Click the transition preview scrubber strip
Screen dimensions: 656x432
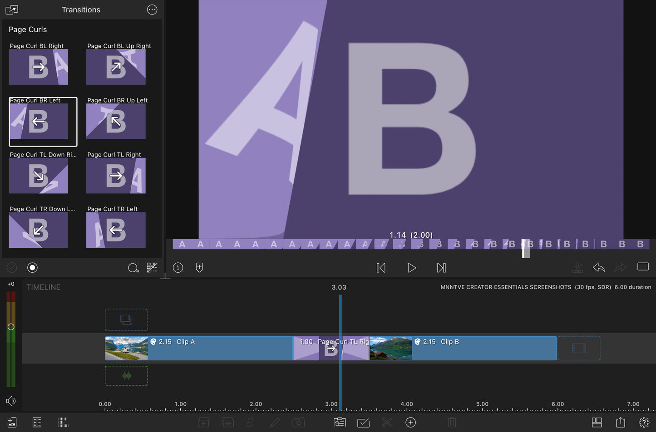click(410, 244)
